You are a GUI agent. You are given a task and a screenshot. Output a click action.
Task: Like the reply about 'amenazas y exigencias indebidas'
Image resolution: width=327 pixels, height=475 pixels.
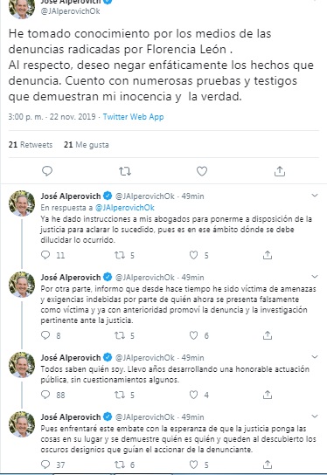click(x=193, y=335)
